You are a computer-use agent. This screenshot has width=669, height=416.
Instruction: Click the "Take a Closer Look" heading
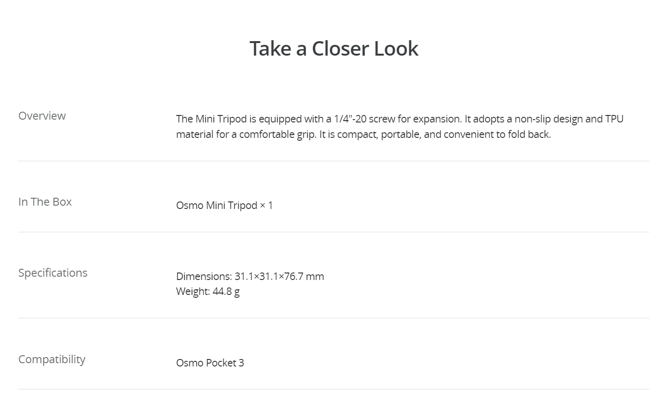334,49
